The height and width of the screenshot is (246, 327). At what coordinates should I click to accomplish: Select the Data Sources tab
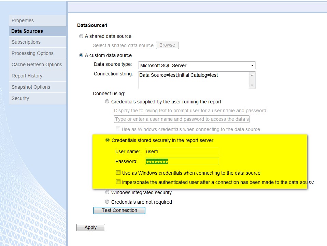27,31
